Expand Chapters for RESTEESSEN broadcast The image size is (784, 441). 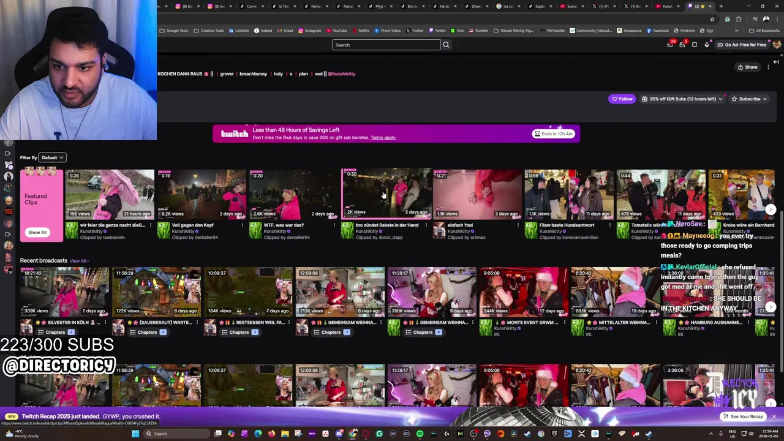tap(239, 332)
